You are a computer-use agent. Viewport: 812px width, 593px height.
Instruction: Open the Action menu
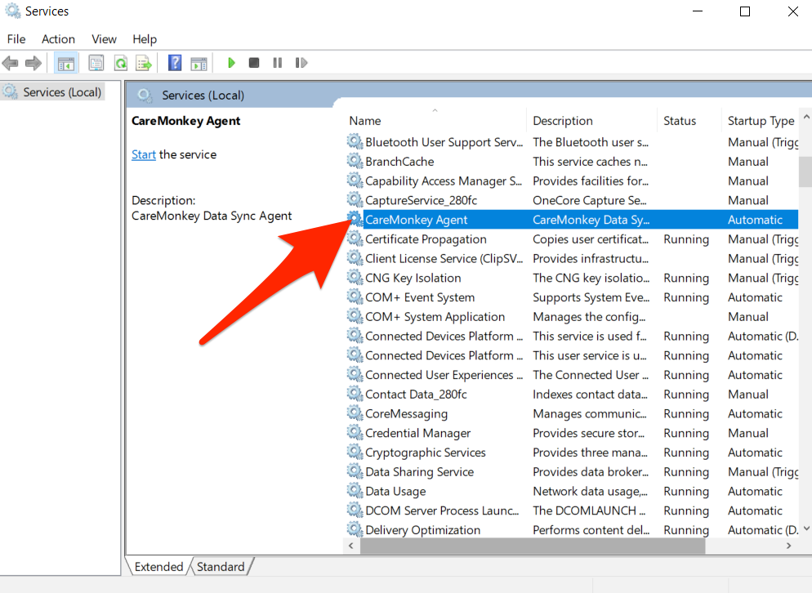coord(58,39)
